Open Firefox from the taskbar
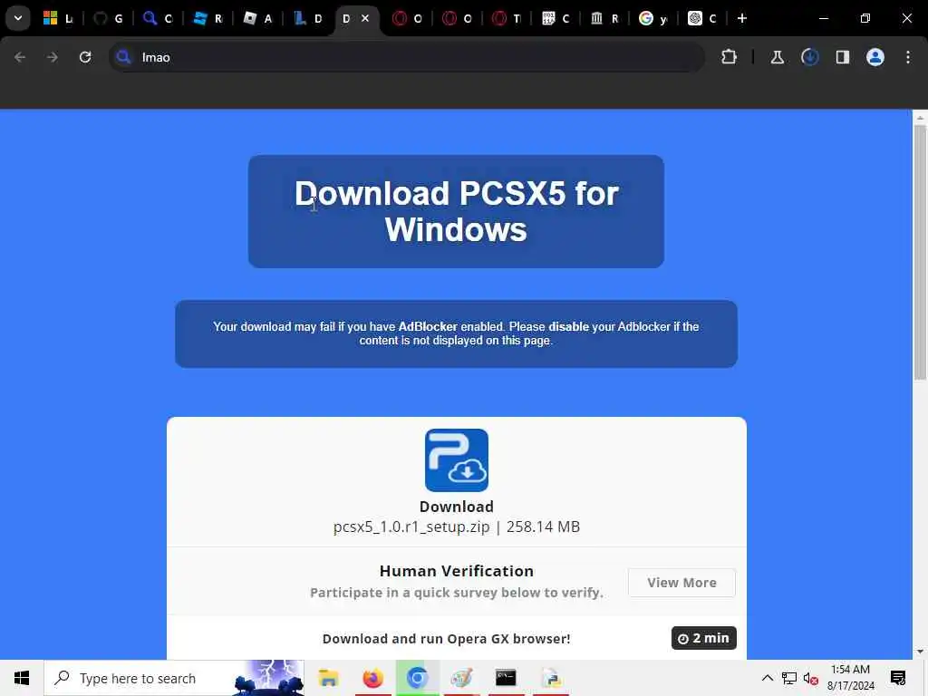Image resolution: width=928 pixels, height=696 pixels. tap(372, 678)
